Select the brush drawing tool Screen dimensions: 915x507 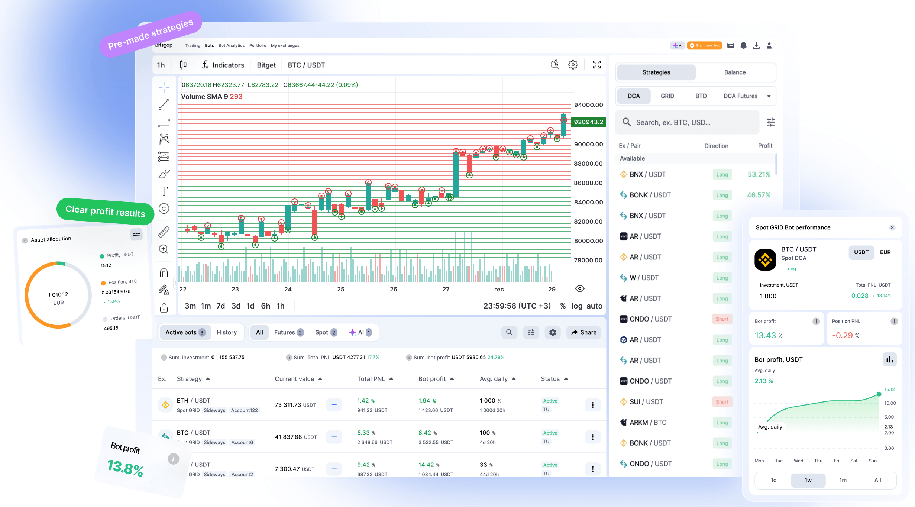click(x=164, y=173)
